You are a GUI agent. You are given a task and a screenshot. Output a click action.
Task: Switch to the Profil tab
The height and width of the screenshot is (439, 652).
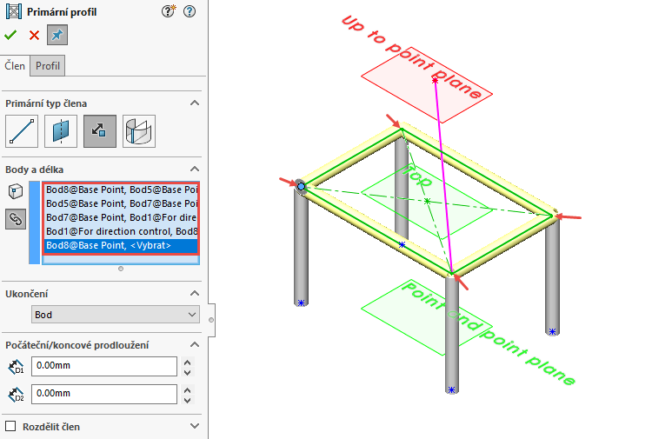(x=48, y=66)
